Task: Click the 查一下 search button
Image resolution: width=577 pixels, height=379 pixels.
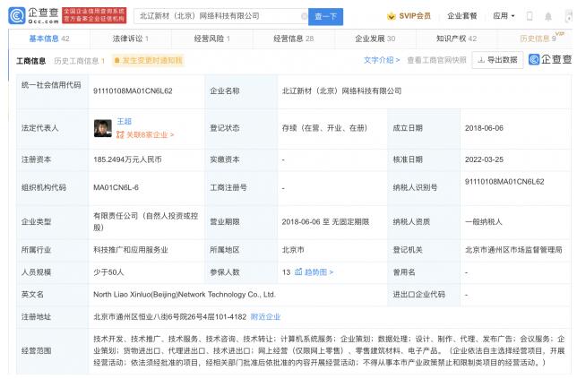Action: pos(325,16)
